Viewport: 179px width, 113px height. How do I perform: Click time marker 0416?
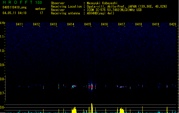pyautogui.click(x=104, y=24)
